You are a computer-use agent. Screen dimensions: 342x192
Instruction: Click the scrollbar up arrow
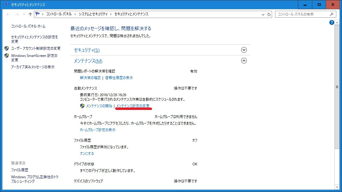(x=337, y=22)
